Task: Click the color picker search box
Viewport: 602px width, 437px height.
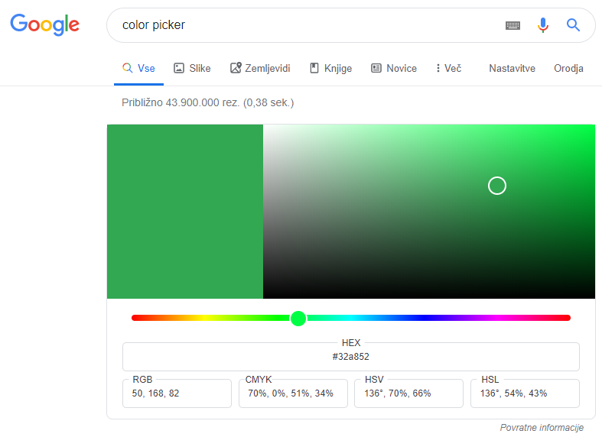Action: (308, 25)
